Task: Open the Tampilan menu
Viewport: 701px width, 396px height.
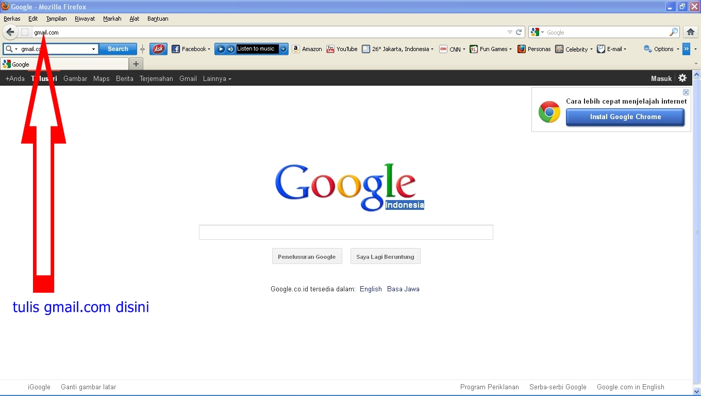Action: (x=56, y=19)
